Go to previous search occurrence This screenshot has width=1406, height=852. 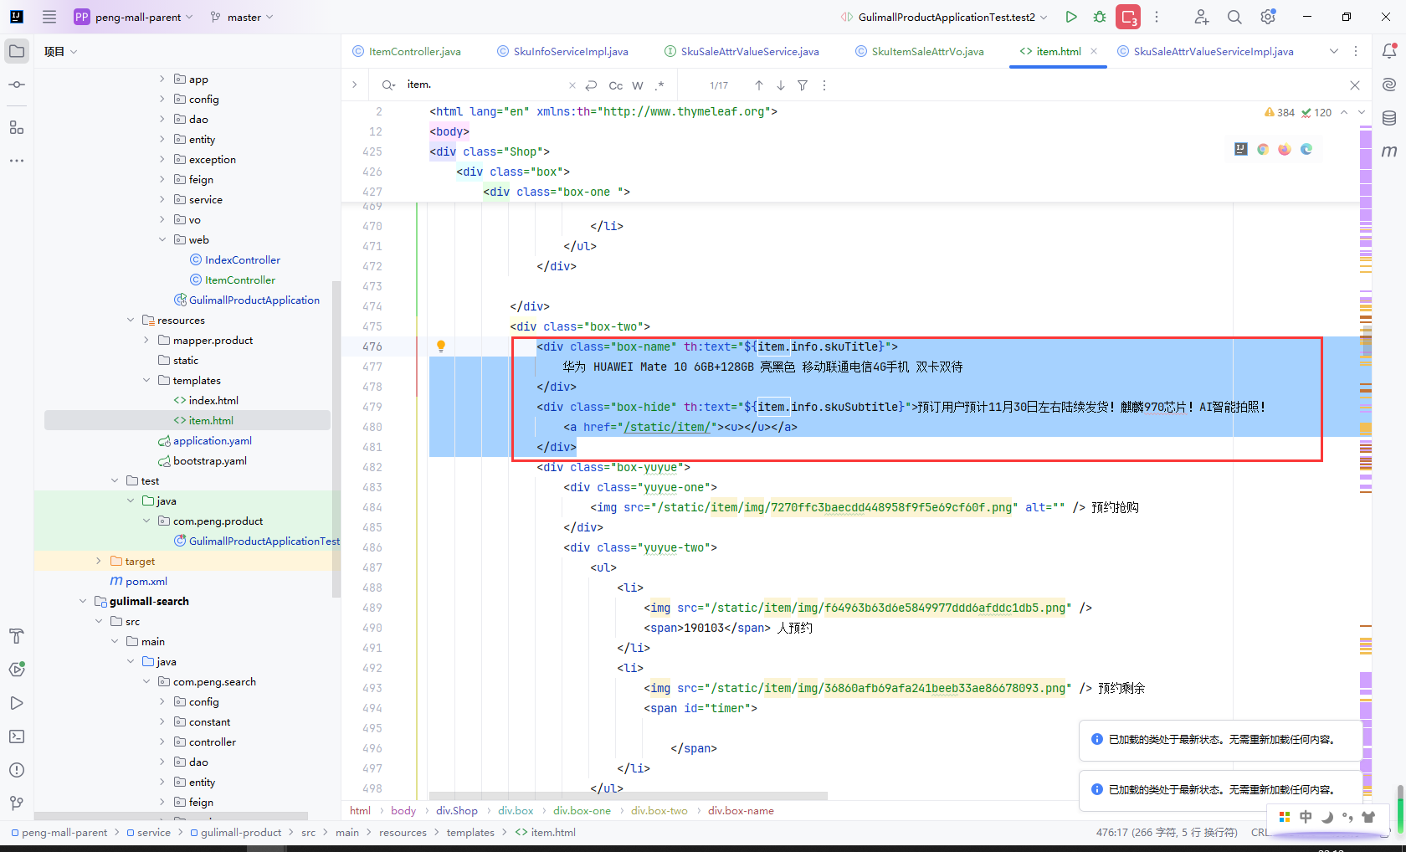click(759, 85)
